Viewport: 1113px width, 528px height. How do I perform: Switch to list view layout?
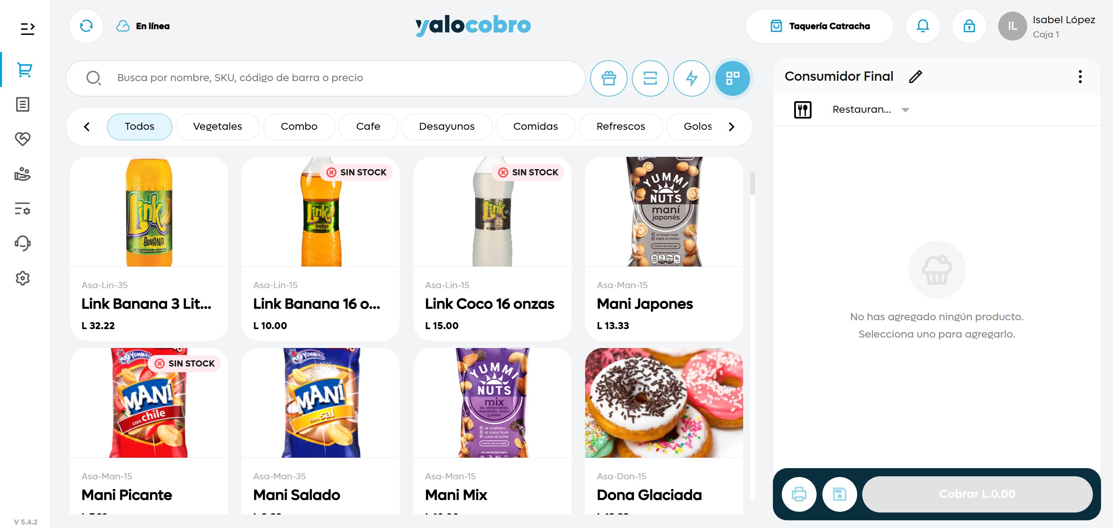pos(650,78)
